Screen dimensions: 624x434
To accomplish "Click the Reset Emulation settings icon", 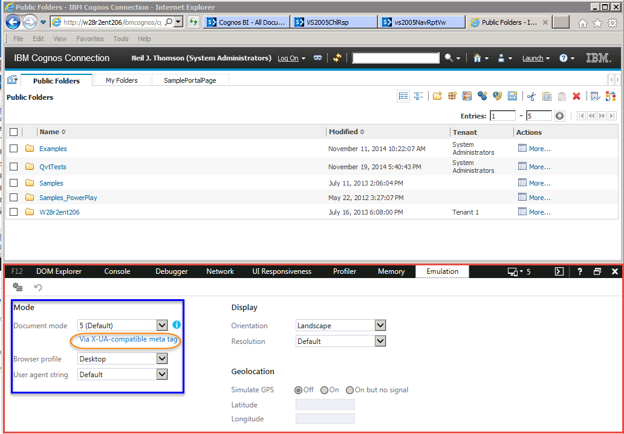I will tap(18, 287).
